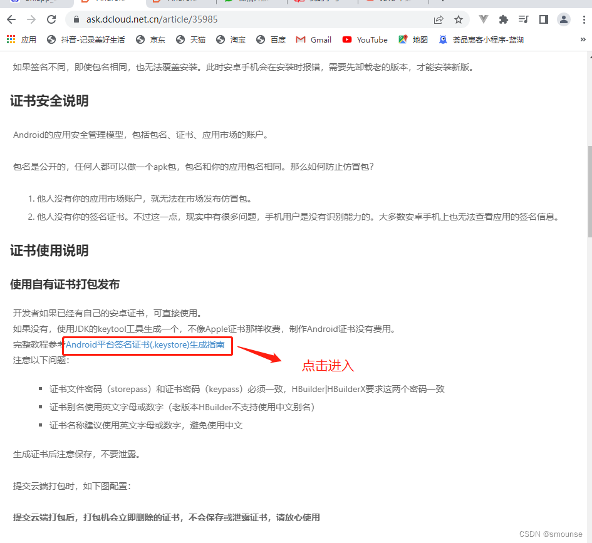The width and height of the screenshot is (592, 543).
Task: Open the 地图 maps bookmark
Action: tap(413, 39)
